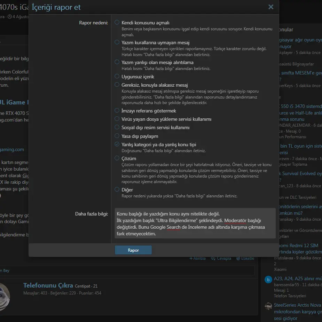Choose 'Virüs yayan dosya yükleme servisi kullanımı'

point(117,119)
